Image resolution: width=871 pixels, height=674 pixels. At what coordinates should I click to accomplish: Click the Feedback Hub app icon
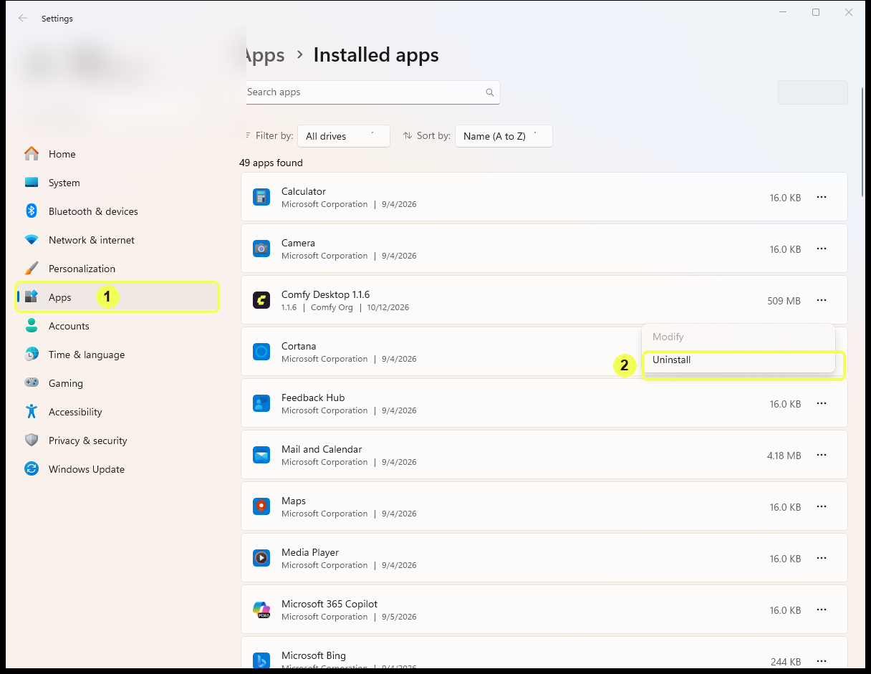261,403
